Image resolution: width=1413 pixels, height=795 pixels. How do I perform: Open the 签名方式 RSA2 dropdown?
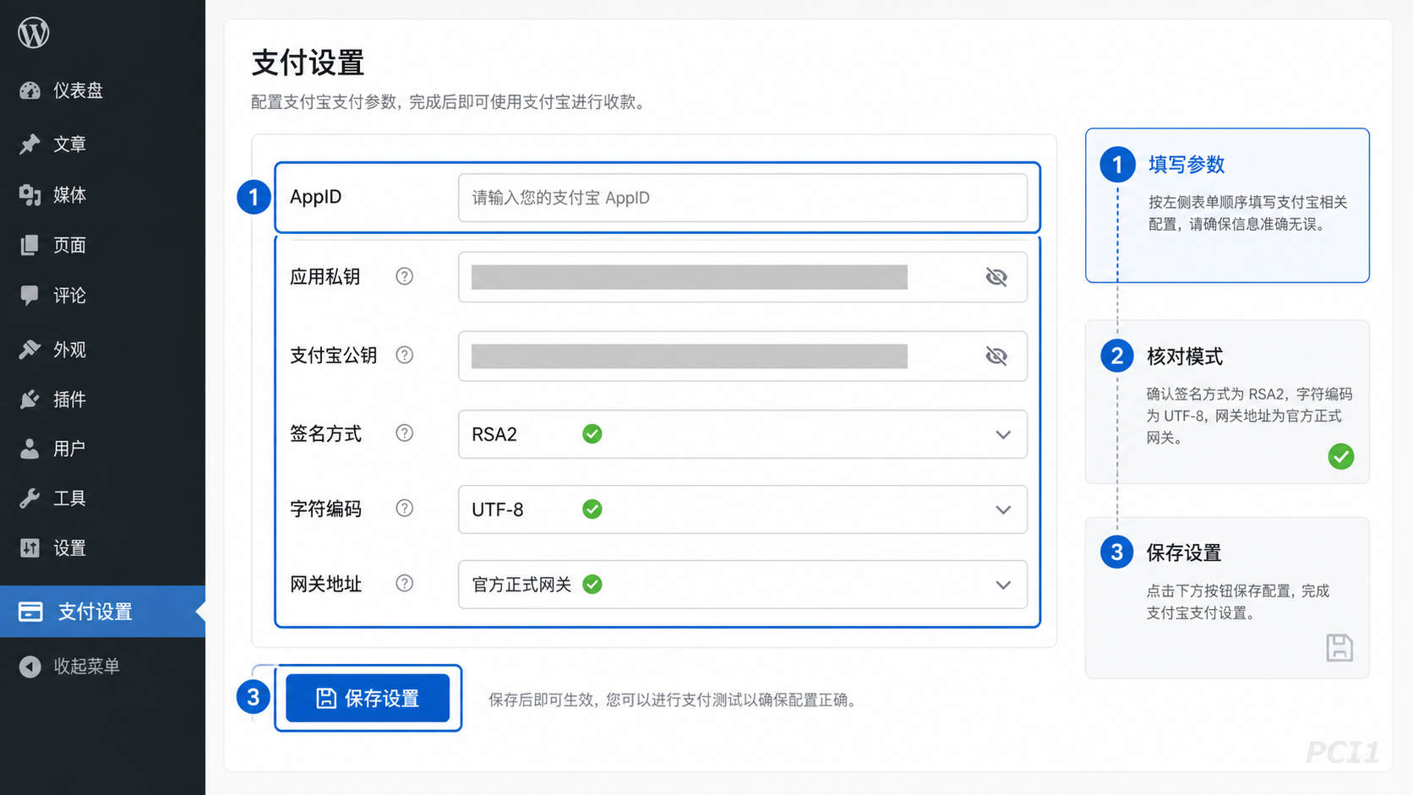pyautogui.click(x=743, y=434)
